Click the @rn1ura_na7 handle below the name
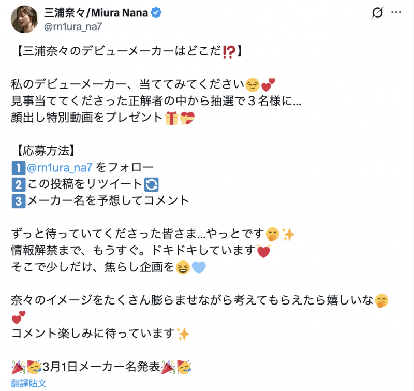This screenshot has width=414, height=391. [x=72, y=25]
